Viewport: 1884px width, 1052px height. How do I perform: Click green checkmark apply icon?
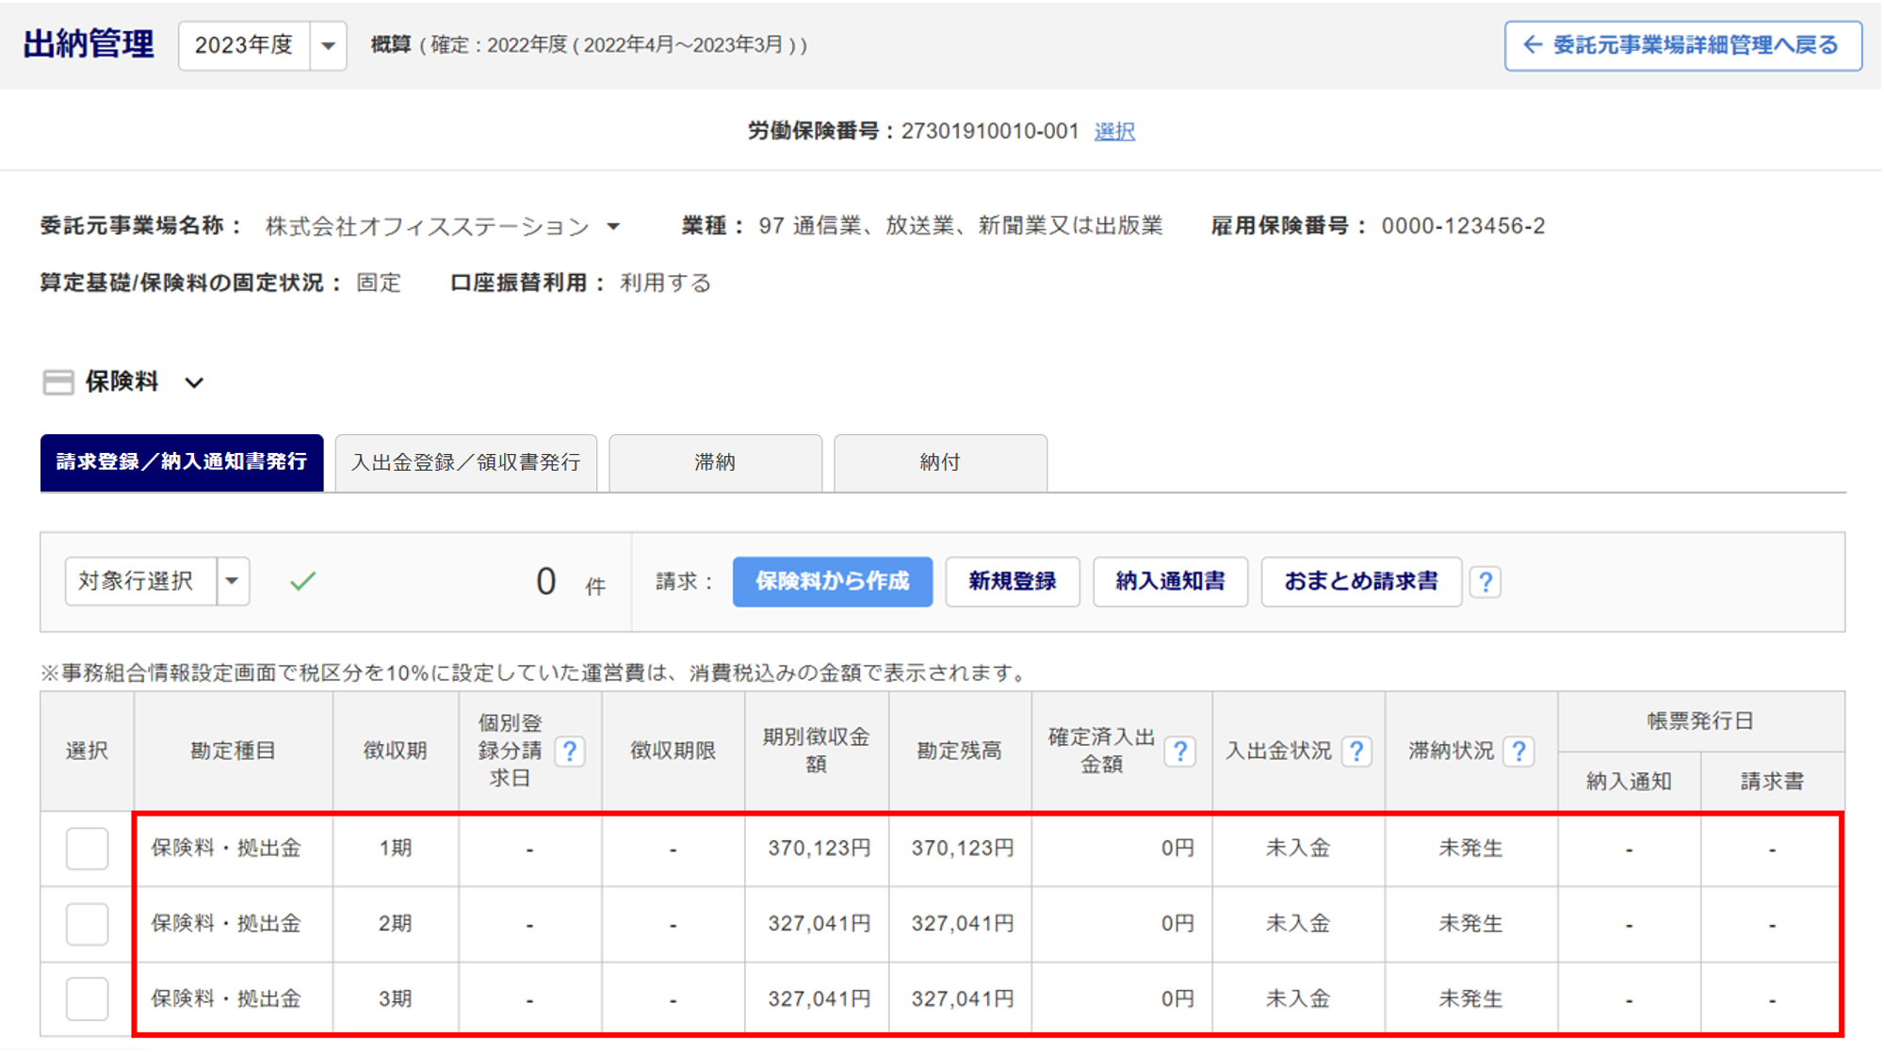(302, 581)
